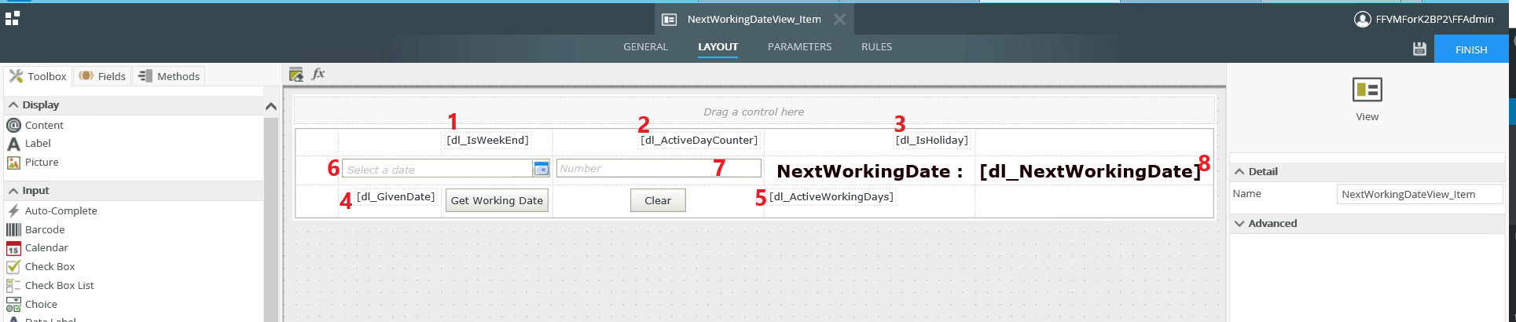
Task: Click the view settings toolbar icon
Action: pos(296,75)
